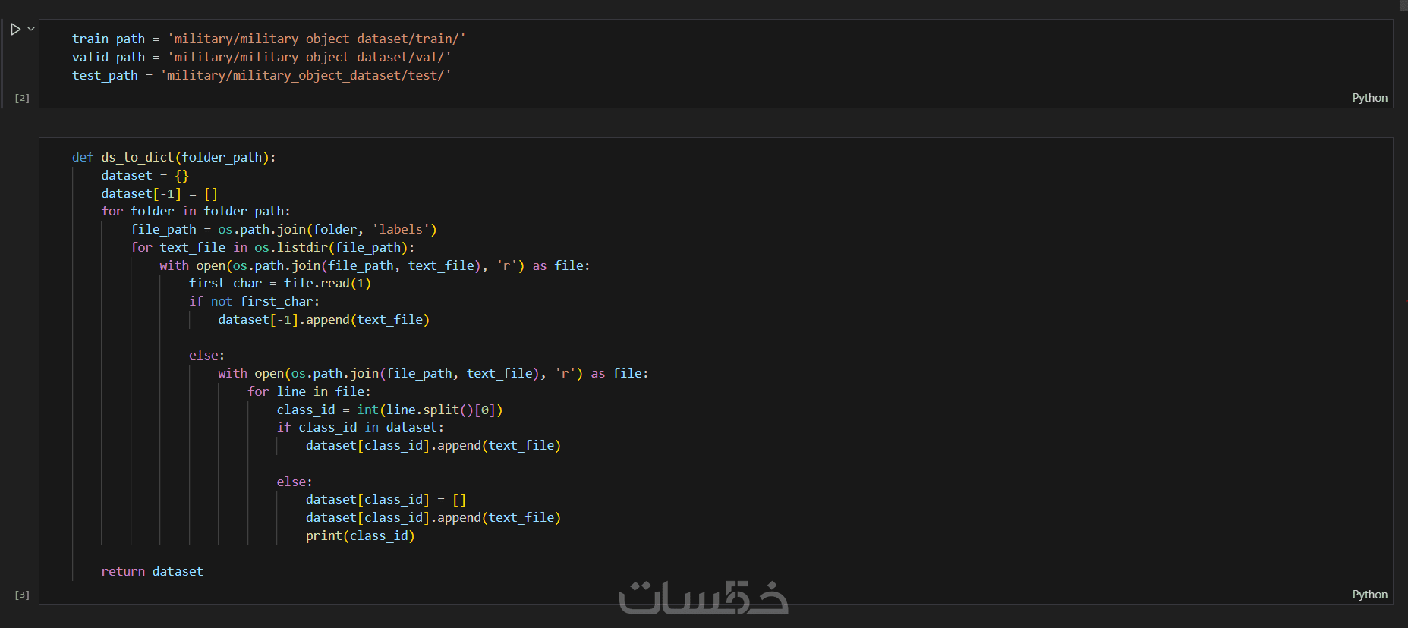Click the vertical scrollbar thumb at top right

[x=1403, y=6]
